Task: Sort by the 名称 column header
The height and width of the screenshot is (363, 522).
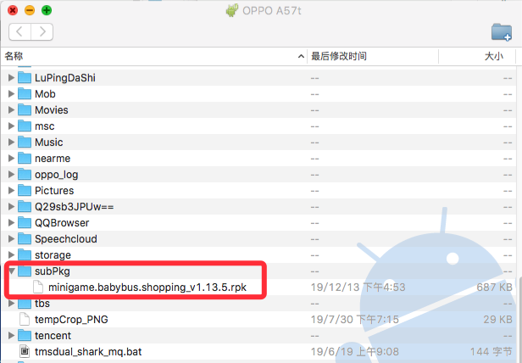Action: click(x=154, y=56)
